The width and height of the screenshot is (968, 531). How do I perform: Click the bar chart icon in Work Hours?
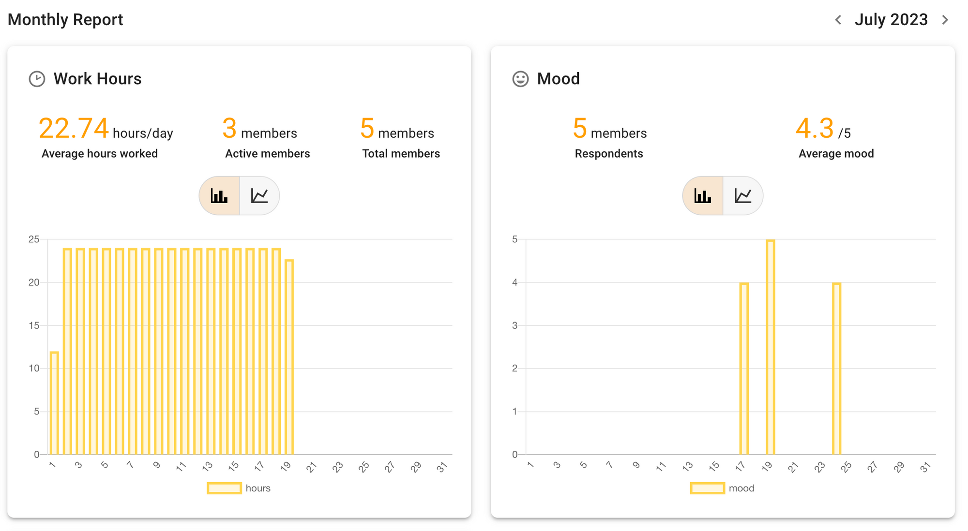(x=219, y=194)
